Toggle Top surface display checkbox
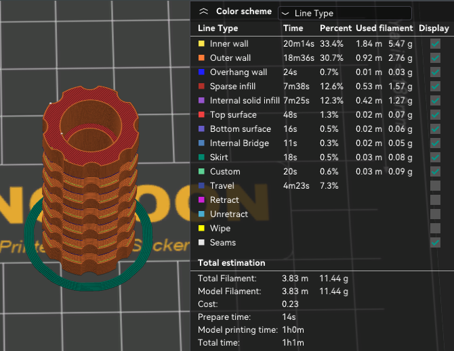This screenshot has height=351, width=454. [x=435, y=115]
